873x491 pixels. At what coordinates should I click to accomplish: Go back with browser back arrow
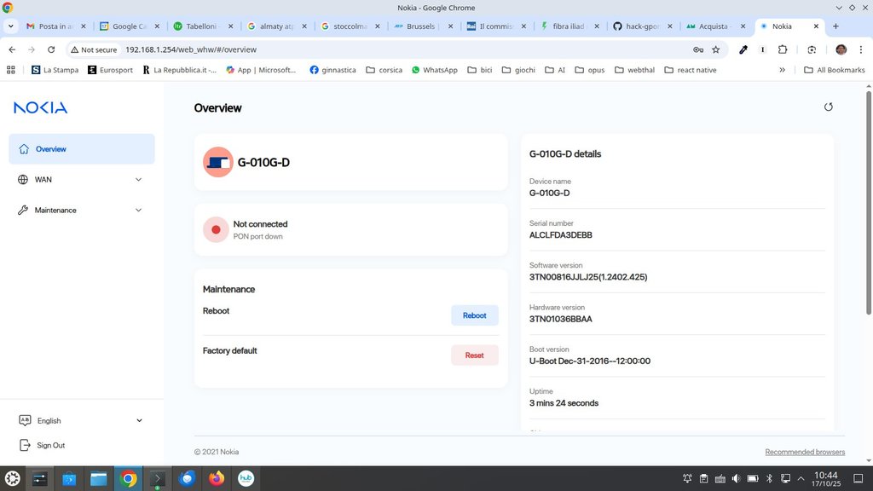12,49
